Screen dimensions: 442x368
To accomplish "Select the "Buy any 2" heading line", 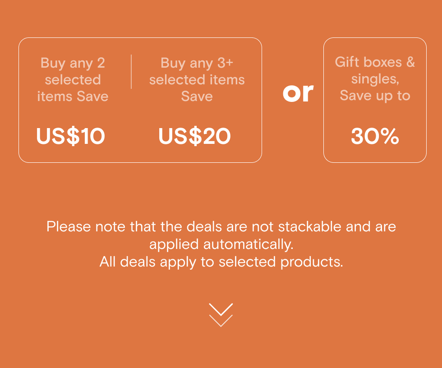I will (73, 63).
